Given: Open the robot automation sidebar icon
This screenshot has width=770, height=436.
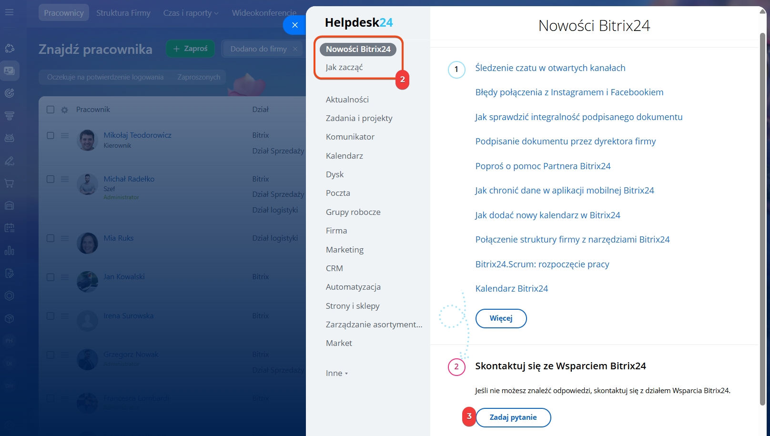Looking at the screenshot, I should (x=10, y=138).
